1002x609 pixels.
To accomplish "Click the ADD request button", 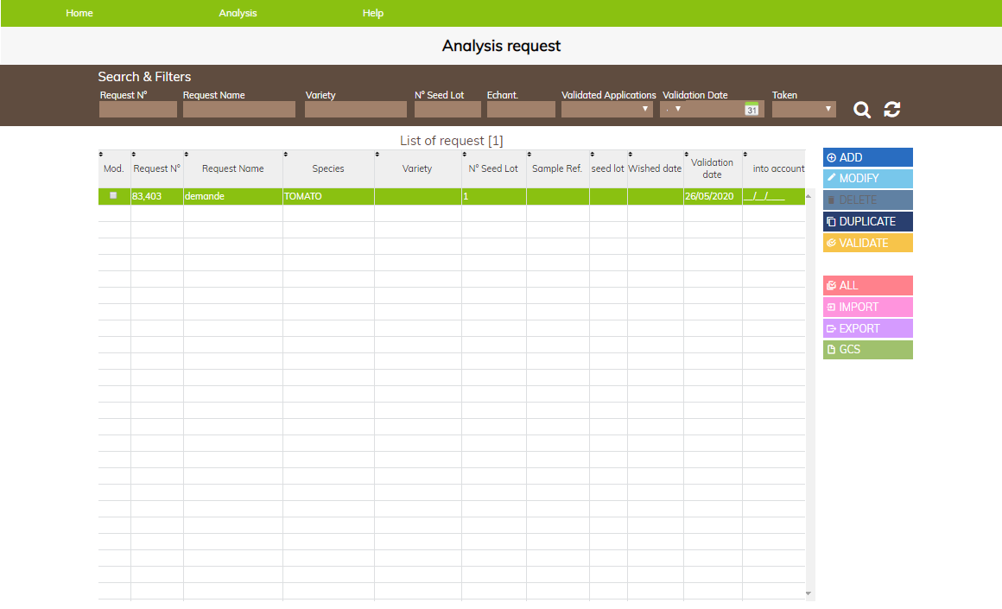I will (x=867, y=157).
